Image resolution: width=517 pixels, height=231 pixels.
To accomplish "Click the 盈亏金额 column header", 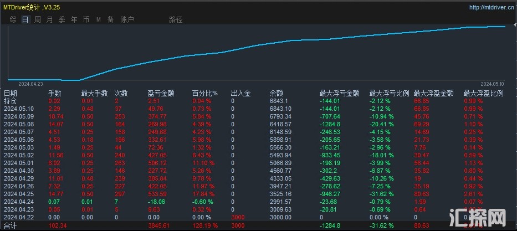I will coord(161,93).
